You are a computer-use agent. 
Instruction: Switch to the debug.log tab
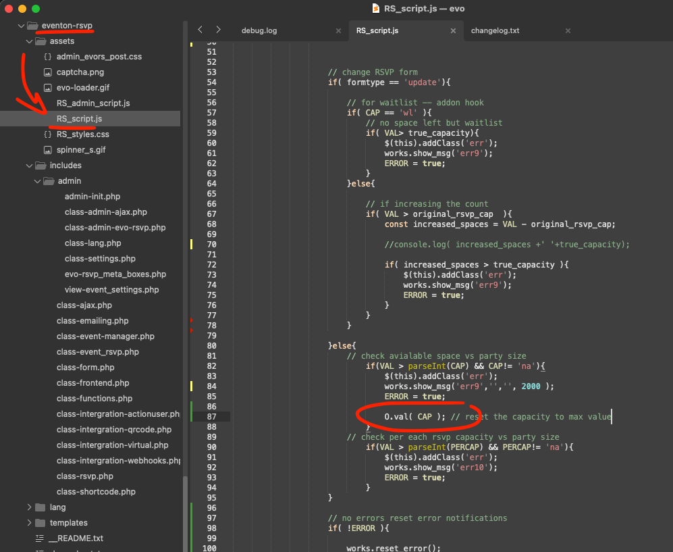[x=259, y=30]
